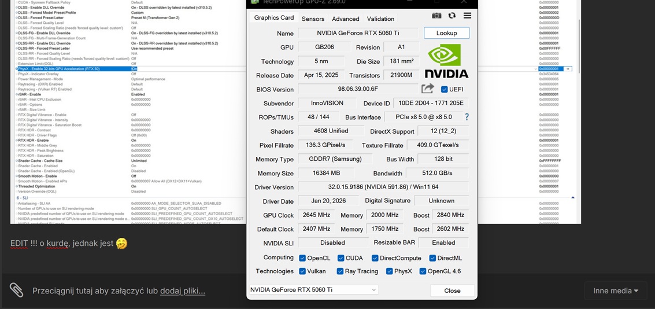
Task: Click the ROPs/TMUs value 48 / 144
Action: 318,117
